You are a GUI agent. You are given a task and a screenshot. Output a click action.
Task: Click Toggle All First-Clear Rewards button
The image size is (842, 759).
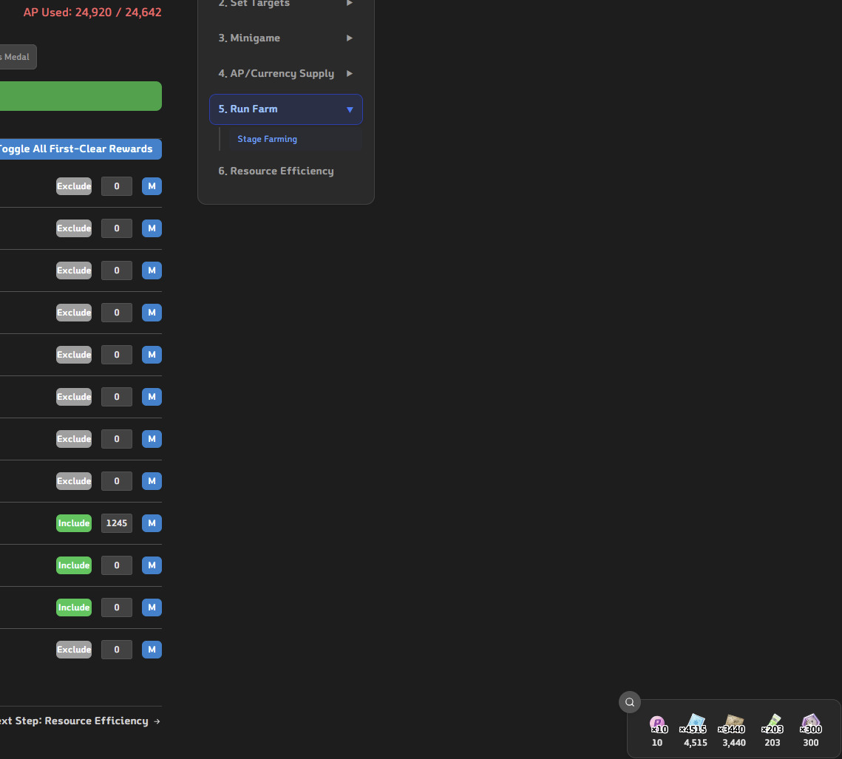pyautogui.click(x=80, y=149)
